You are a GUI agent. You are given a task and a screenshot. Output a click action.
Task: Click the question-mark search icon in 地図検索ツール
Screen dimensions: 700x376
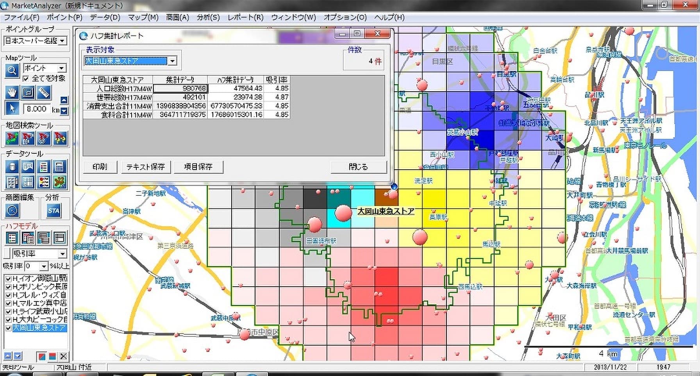[60, 138]
